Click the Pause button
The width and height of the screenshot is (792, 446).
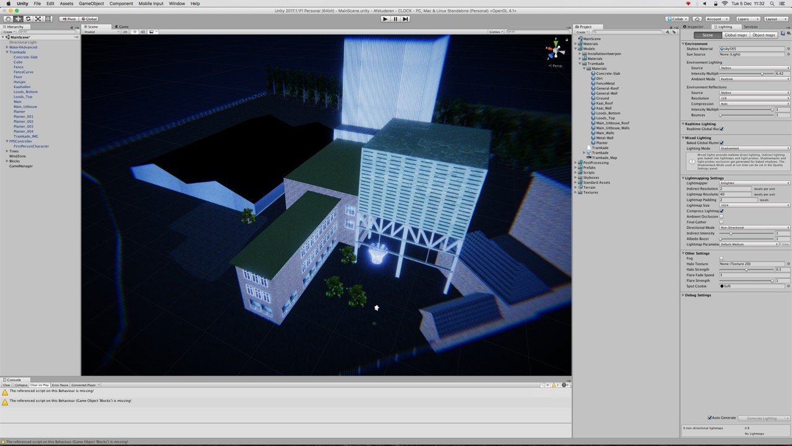click(395, 19)
